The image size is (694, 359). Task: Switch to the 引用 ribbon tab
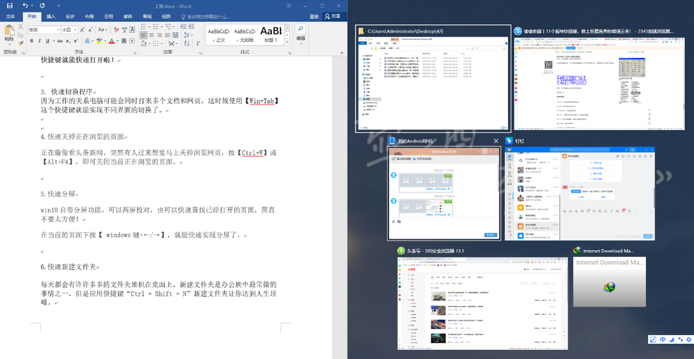(108, 17)
